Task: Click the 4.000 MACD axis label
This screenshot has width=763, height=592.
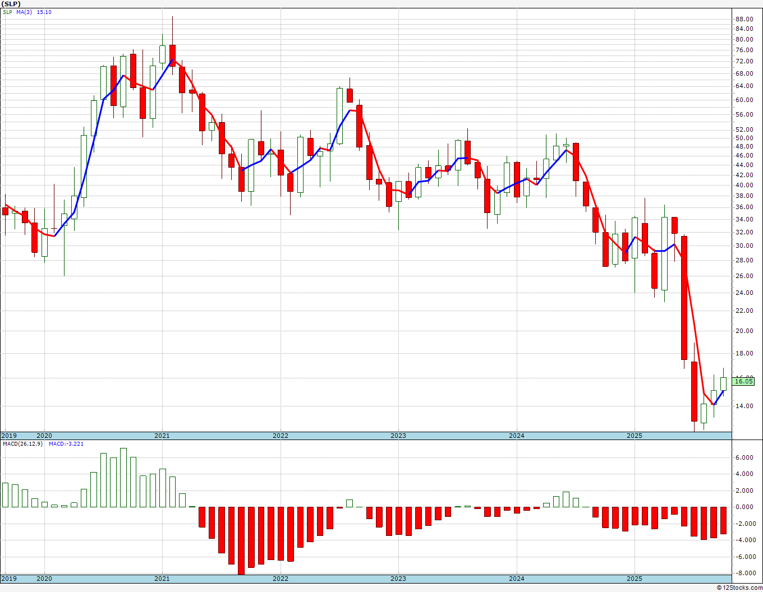Action: point(744,474)
